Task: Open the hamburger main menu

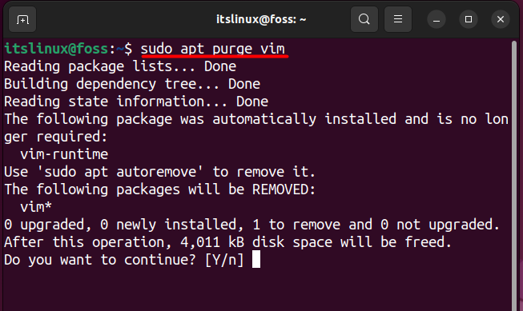Action: tap(398, 19)
